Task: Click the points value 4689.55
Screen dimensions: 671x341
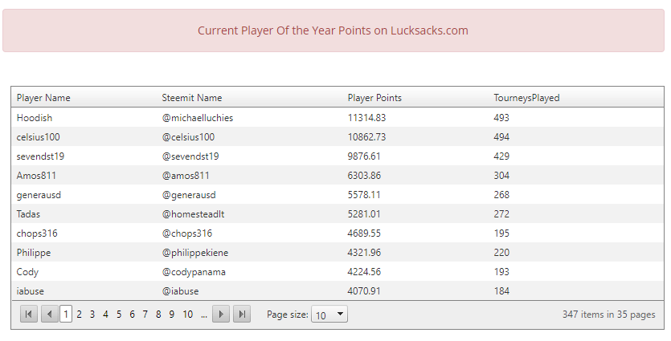Action: pyautogui.click(x=364, y=233)
